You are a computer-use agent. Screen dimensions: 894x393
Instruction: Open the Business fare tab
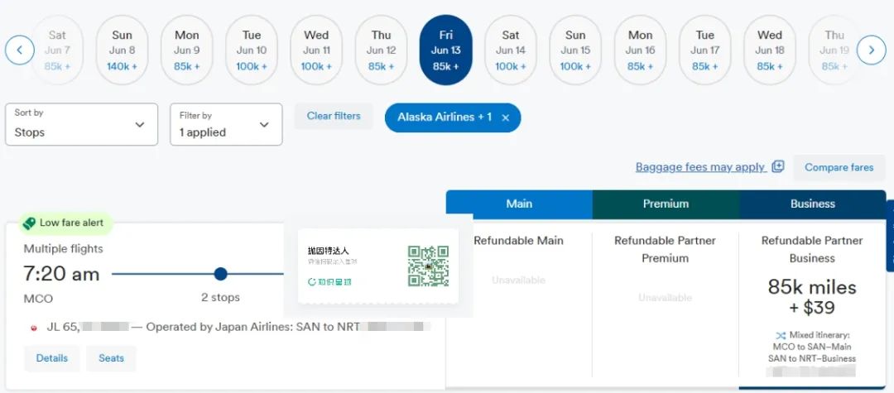pos(812,204)
